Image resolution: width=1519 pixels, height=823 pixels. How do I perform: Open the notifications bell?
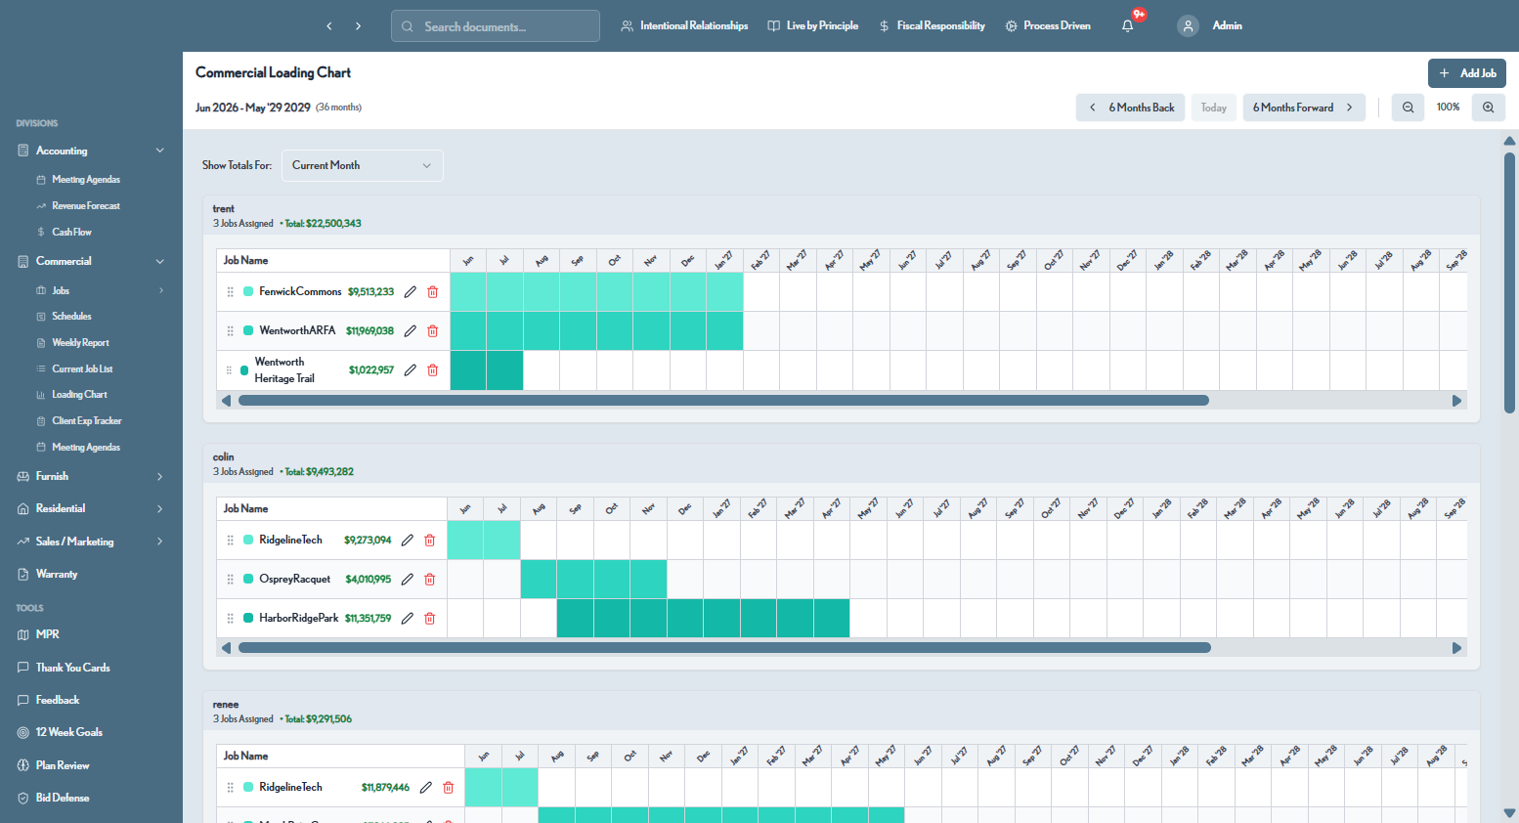tap(1128, 26)
